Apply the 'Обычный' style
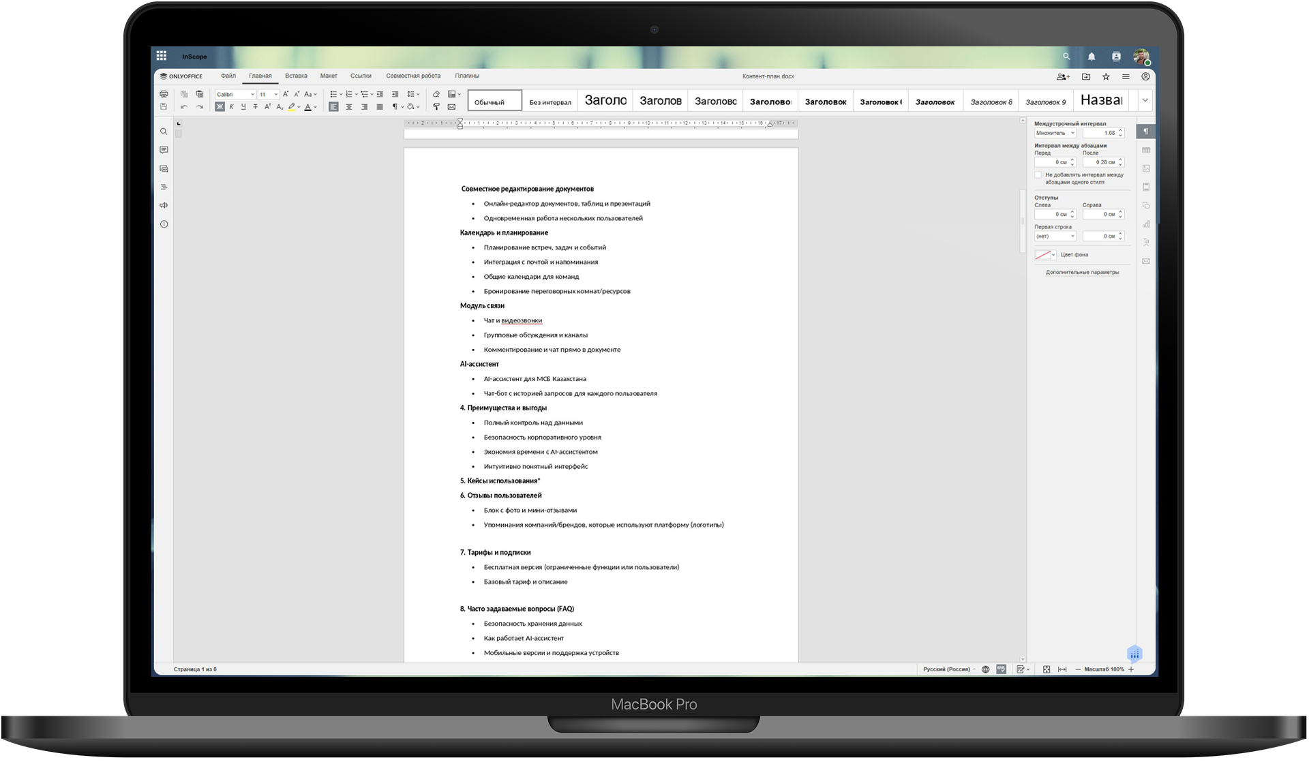Image resolution: width=1309 pixels, height=777 pixels. tap(495, 101)
